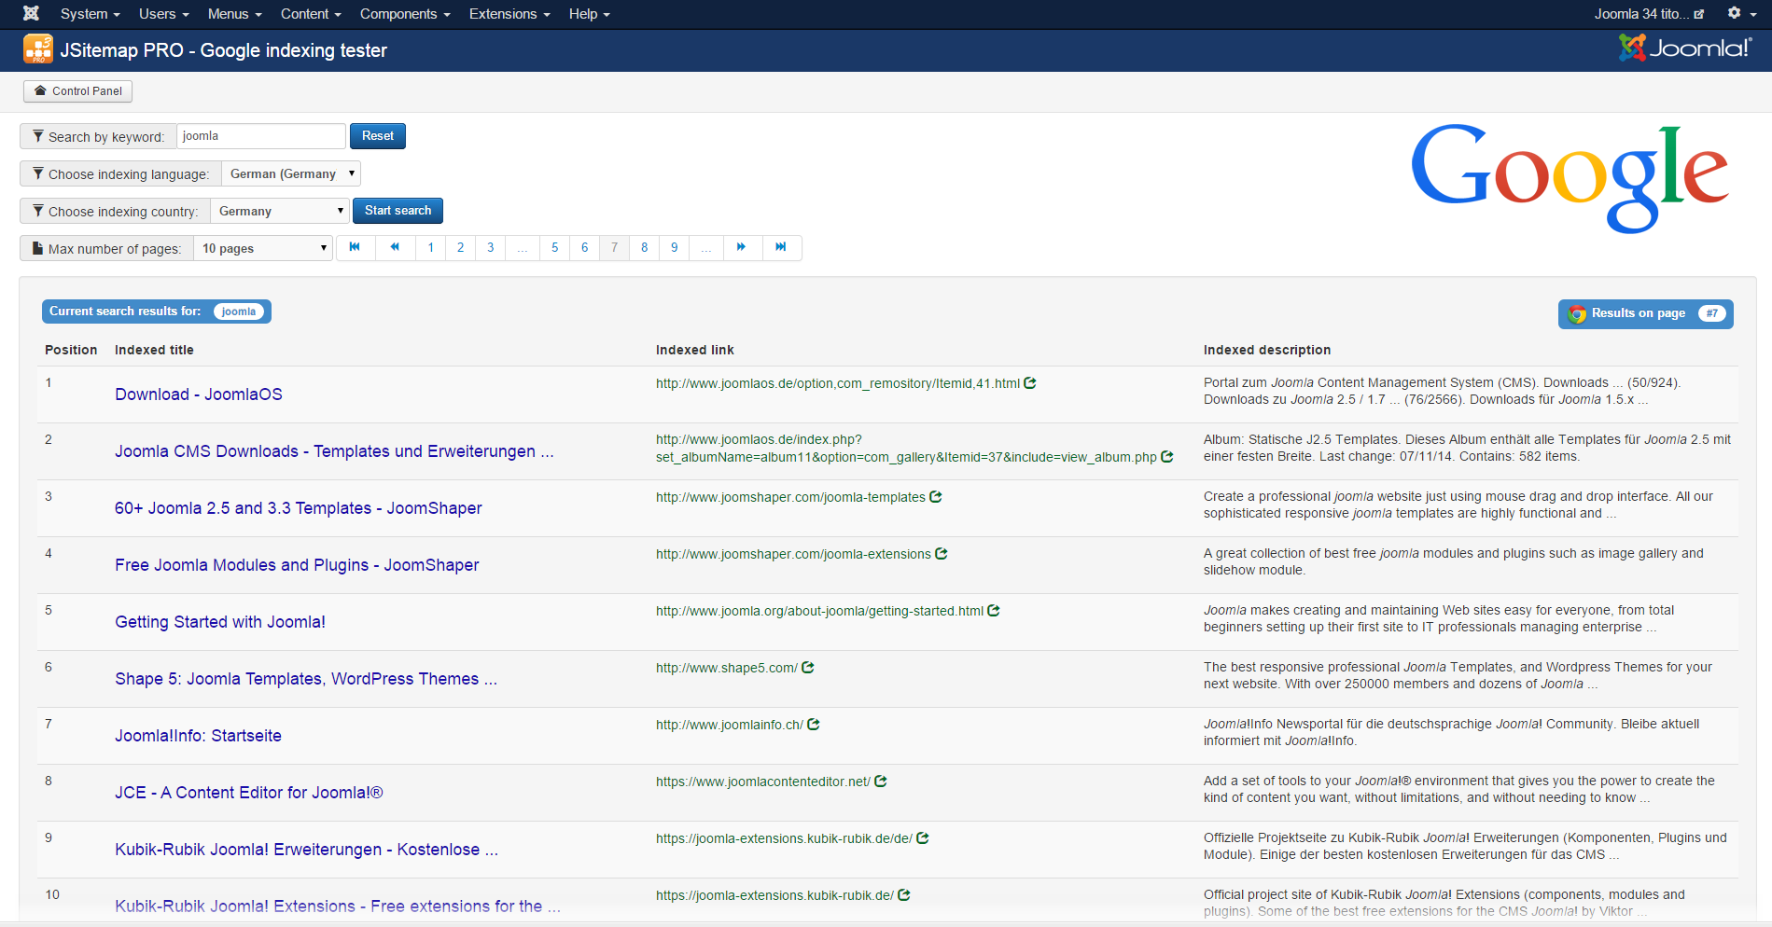The width and height of the screenshot is (1772, 927).
Task: Click the Reset button
Action: point(378,135)
